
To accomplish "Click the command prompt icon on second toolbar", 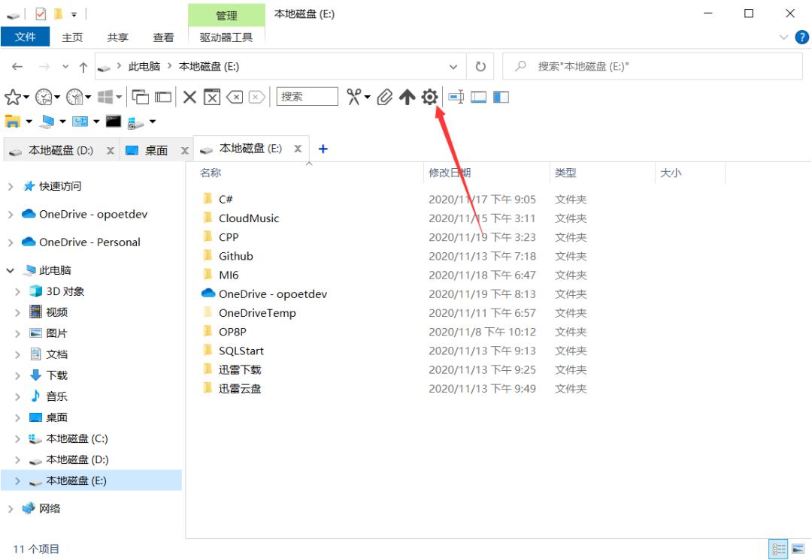I will (113, 120).
